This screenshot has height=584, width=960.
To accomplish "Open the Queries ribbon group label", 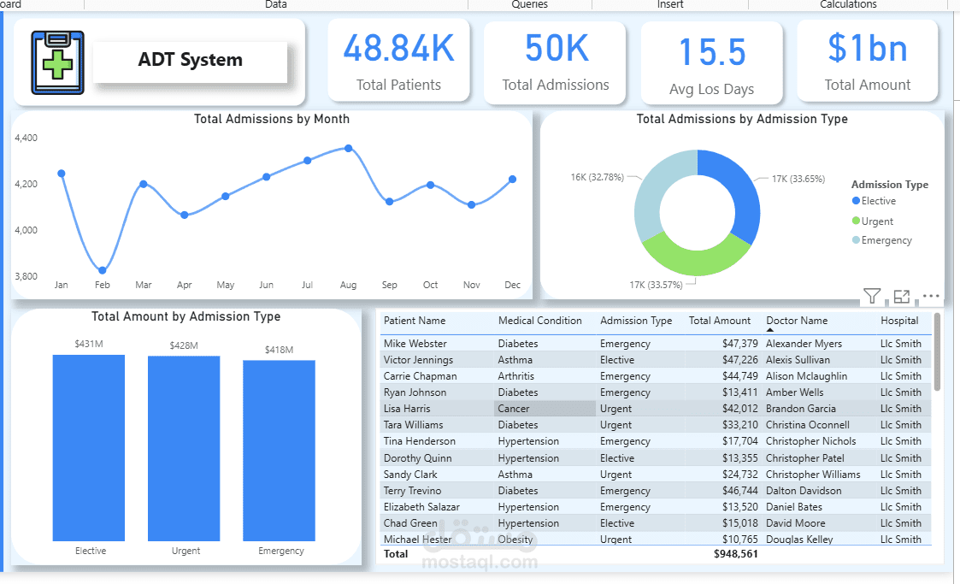I will click(x=530, y=4).
